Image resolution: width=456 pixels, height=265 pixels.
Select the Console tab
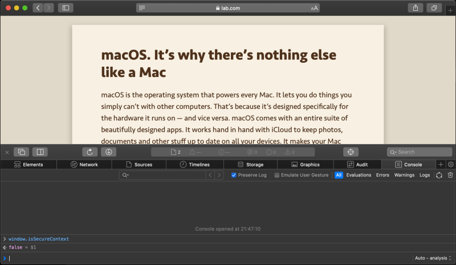click(409, 164)
